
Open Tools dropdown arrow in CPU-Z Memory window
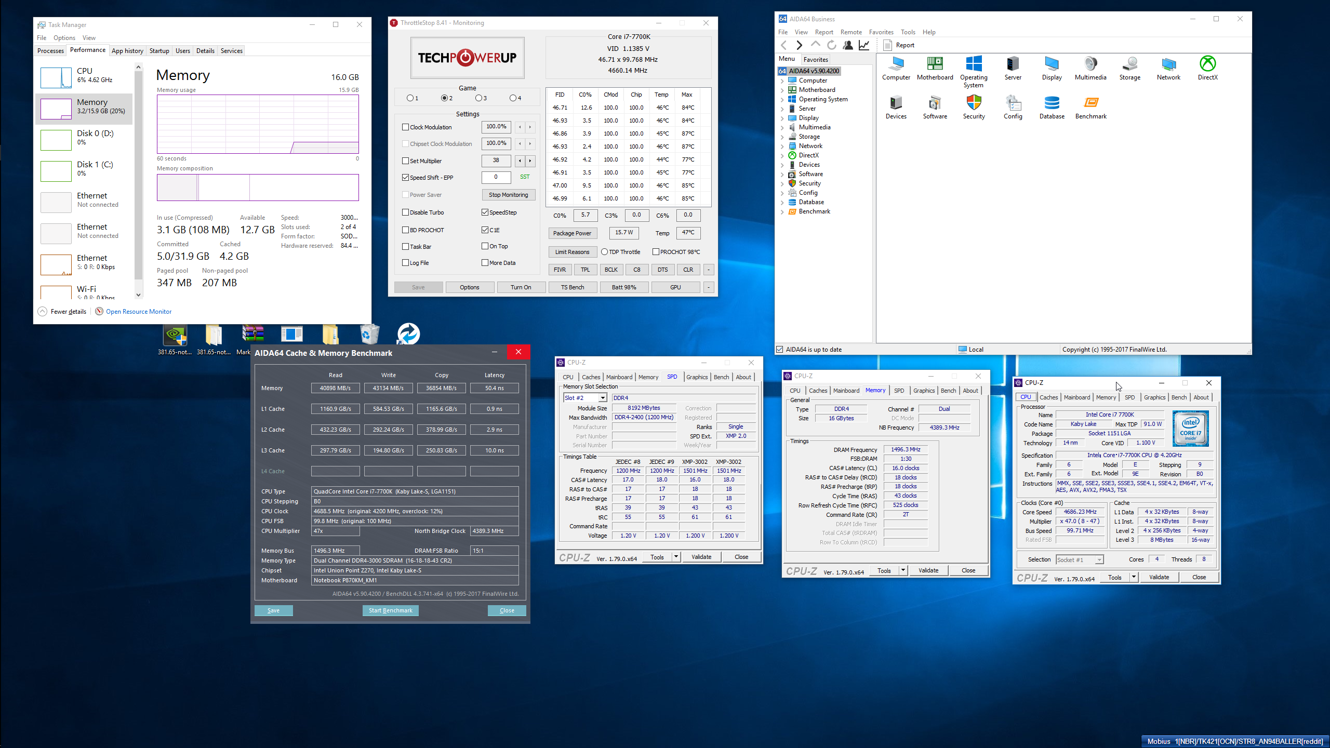click(902, 570)
